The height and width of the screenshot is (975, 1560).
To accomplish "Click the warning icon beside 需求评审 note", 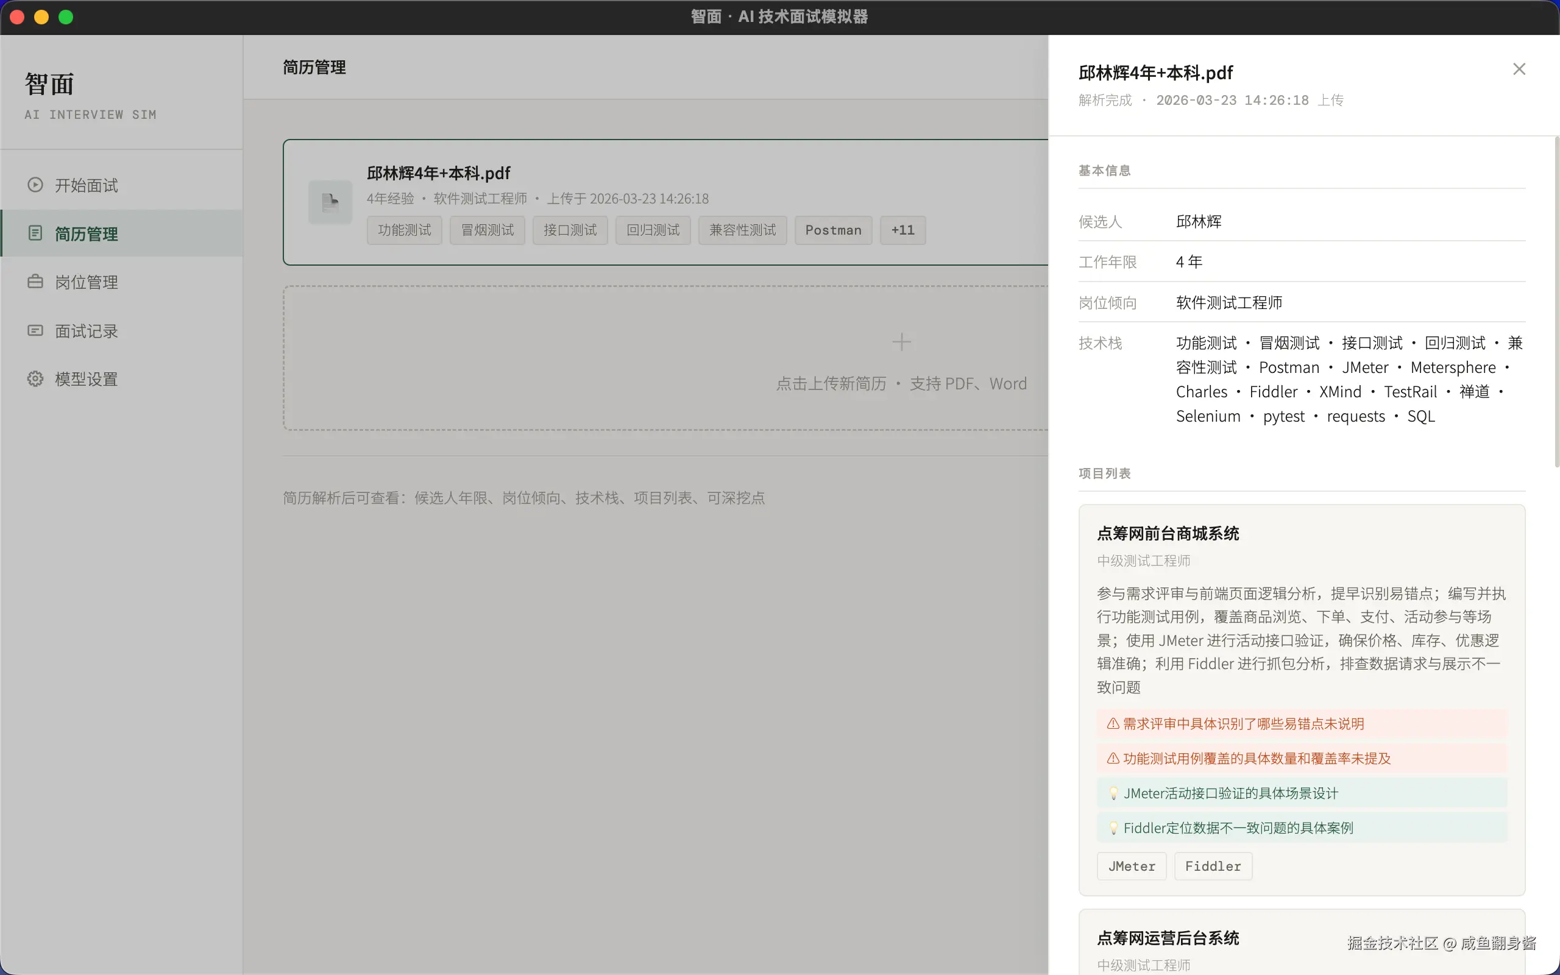I will pos(1113,723).
